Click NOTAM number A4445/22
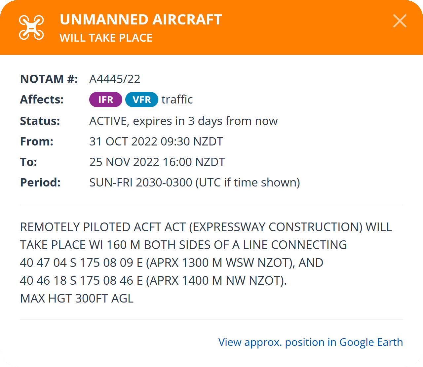 115,79
